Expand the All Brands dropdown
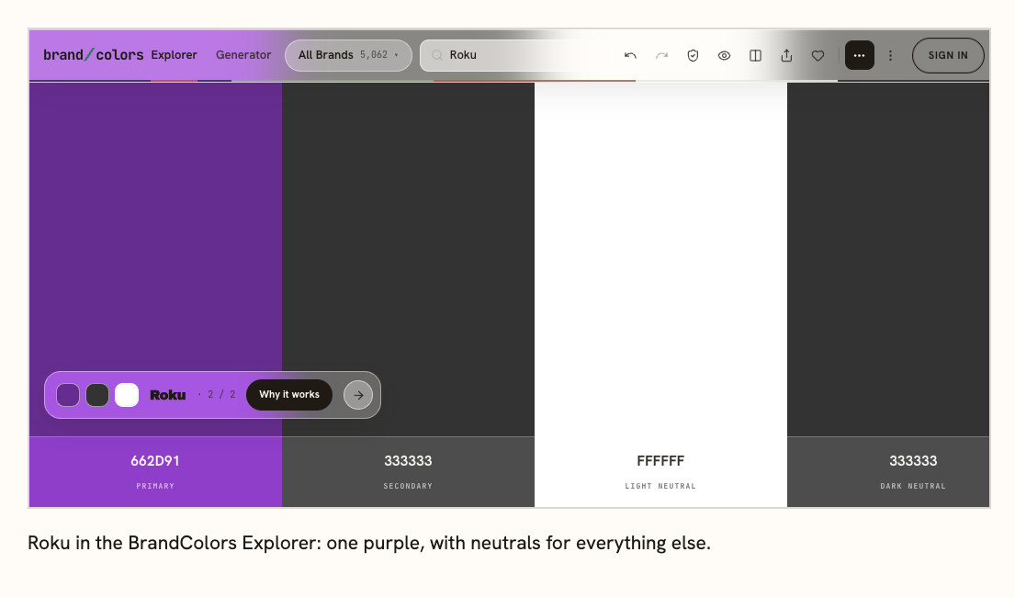 point(348,55)
